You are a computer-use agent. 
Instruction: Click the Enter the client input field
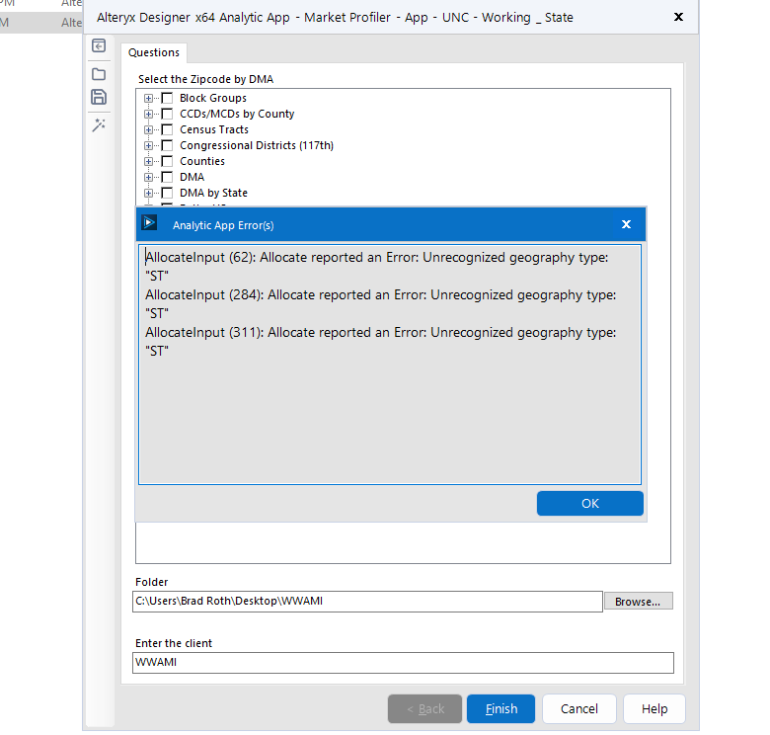pos(403,663)
